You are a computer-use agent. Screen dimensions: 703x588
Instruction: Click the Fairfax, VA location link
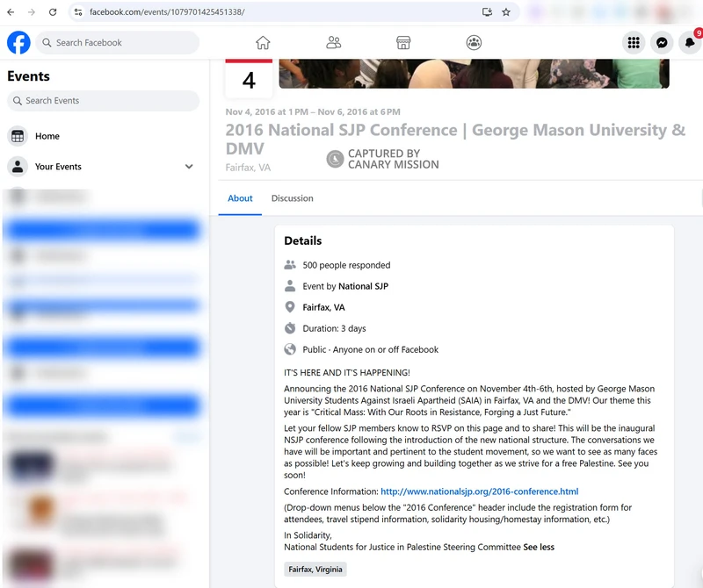click(323, 307)
